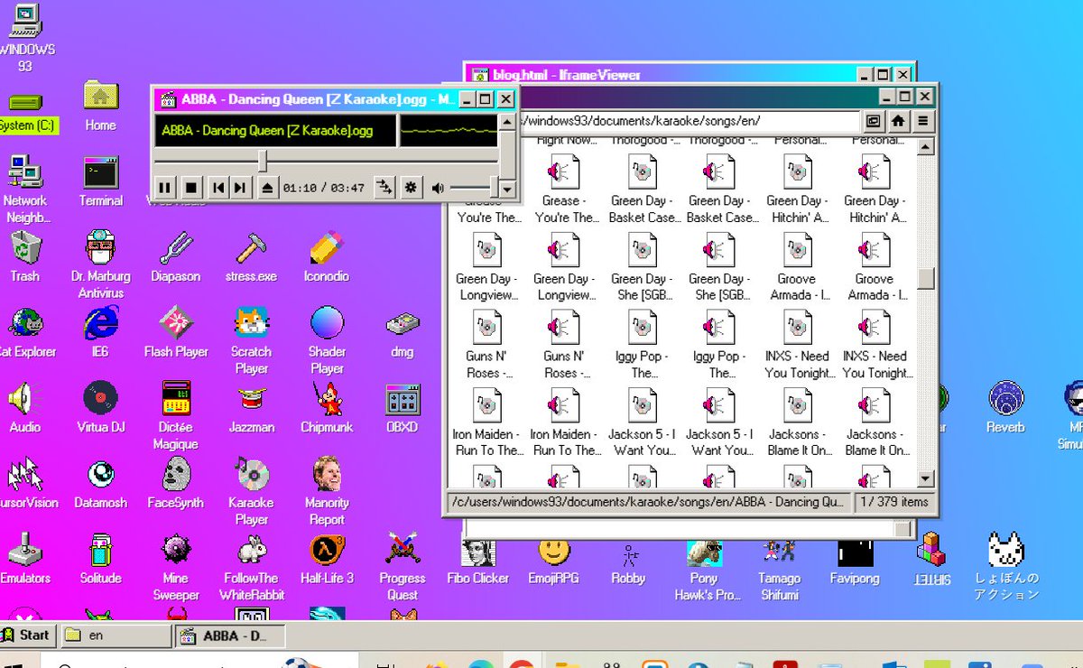This screenshot has width=1083, height=668.
Task: Open the Solitude desktop icon
Action: pyautogui.click(x=100, y=559)
